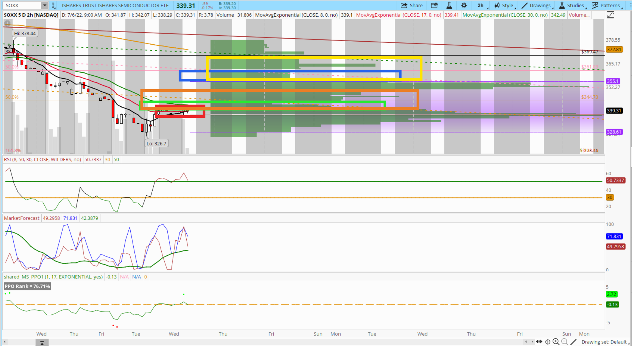Open the Drawings menu
This screenshot has width=632, height=346.
pyautogui.click(x=537, y=5)
